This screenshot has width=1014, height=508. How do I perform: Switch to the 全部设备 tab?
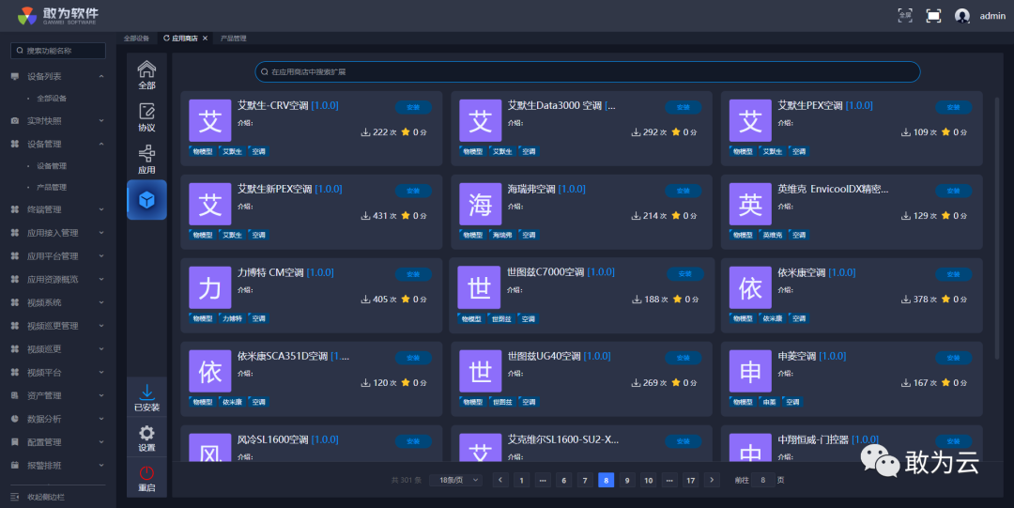click(x=136, y=38)
